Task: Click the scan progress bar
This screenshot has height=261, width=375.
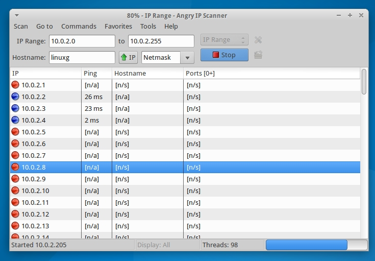Action: point(317,245)
